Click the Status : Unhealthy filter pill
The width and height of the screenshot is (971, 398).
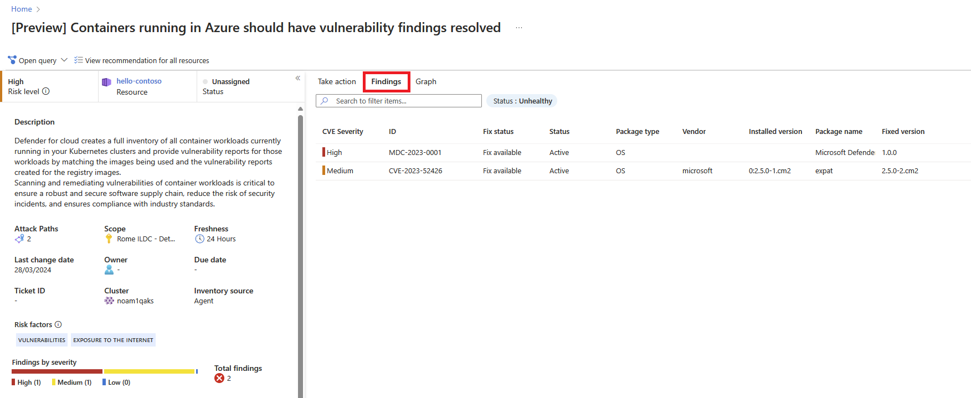522,101
